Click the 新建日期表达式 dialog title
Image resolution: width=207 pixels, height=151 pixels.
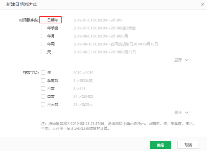21,4
